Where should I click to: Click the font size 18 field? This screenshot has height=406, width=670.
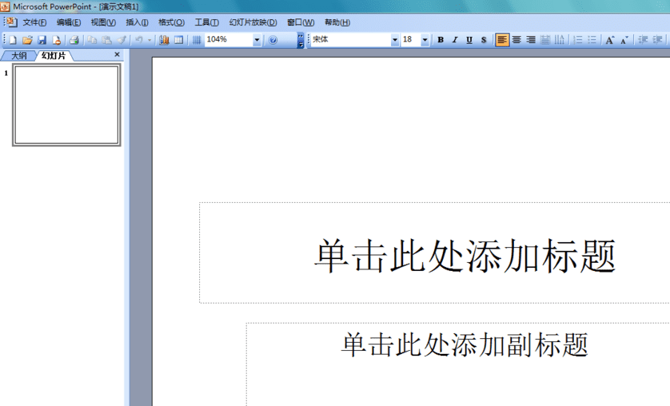[x=411, y=40]
